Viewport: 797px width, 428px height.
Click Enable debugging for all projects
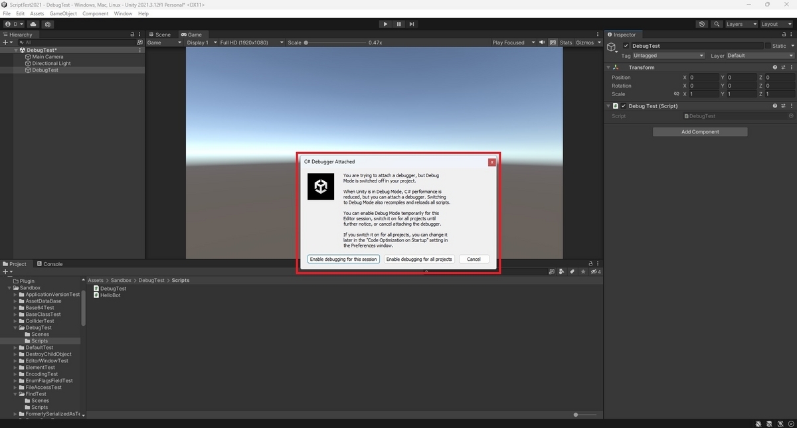419,259
